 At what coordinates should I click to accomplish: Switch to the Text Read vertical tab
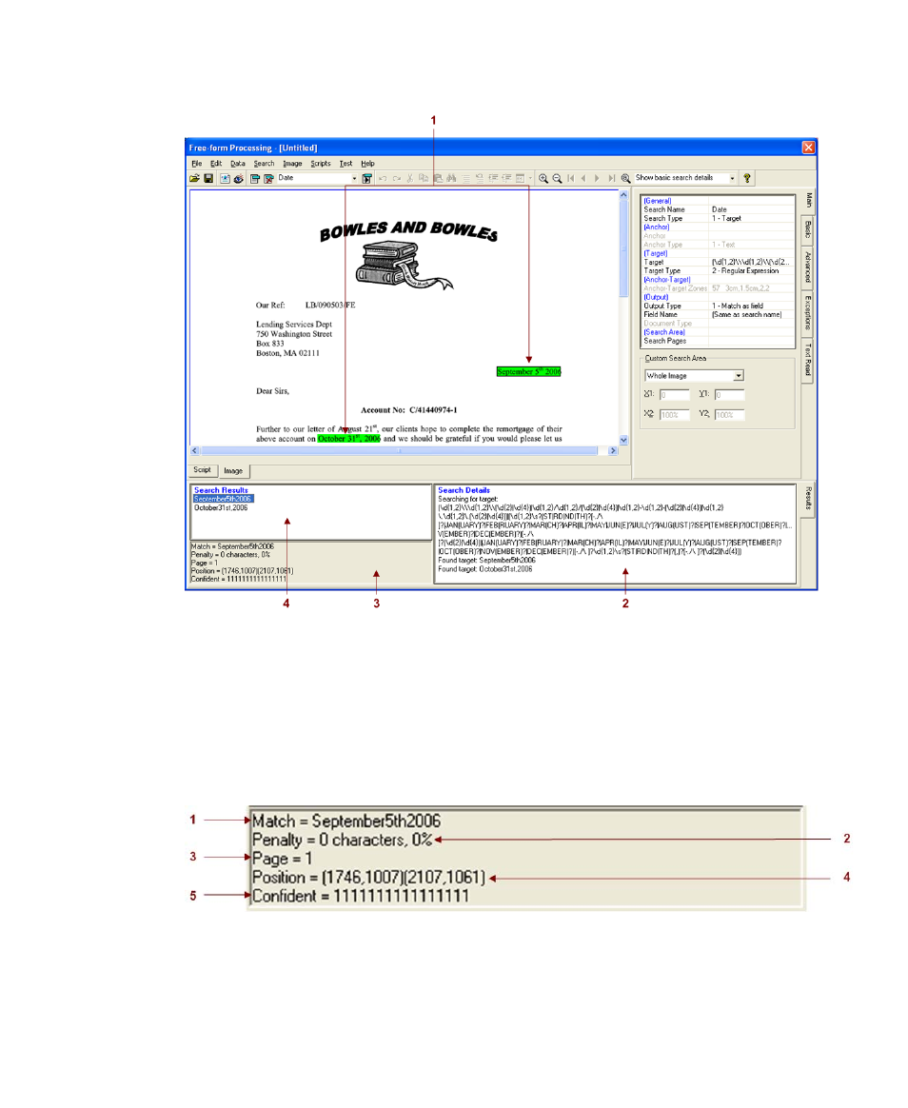coord(808,361)
